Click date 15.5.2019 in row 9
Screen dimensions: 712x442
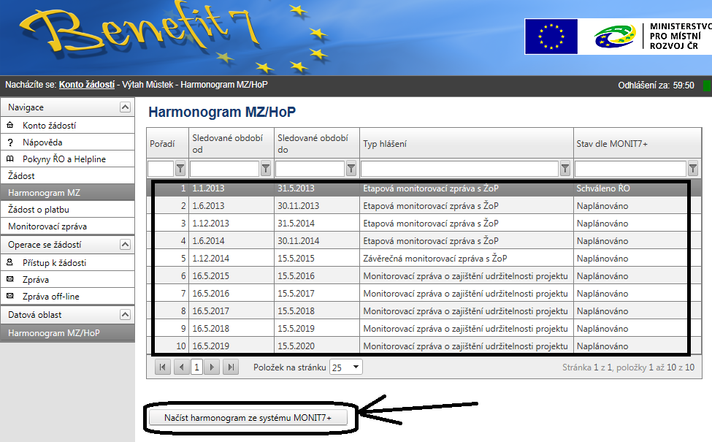(296, 329)
